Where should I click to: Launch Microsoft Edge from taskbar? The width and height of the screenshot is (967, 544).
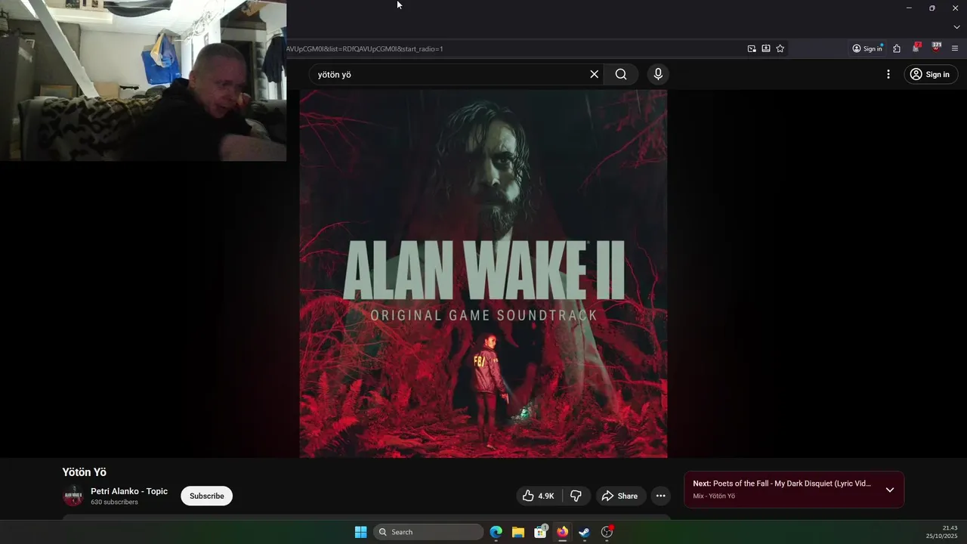coord(496,532)
